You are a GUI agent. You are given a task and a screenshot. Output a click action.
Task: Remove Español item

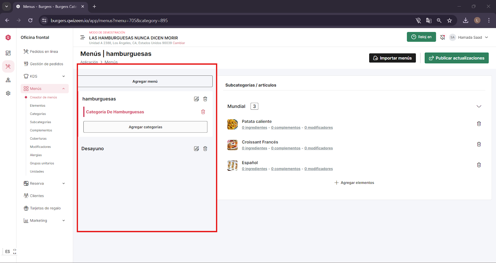(479, 165)
